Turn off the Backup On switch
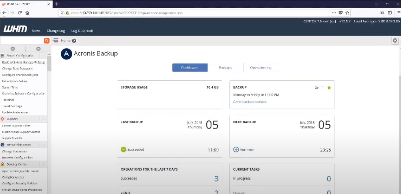Viewport: 401px width, 194px height. click(326, 87)
